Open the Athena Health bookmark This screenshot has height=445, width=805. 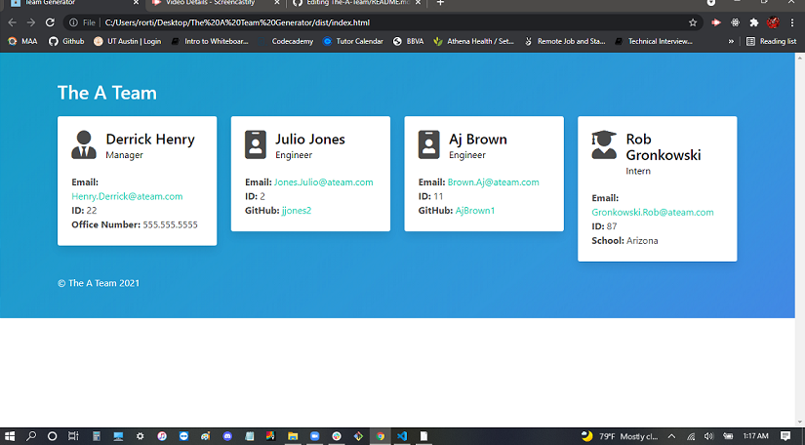[x=474, y=41]
